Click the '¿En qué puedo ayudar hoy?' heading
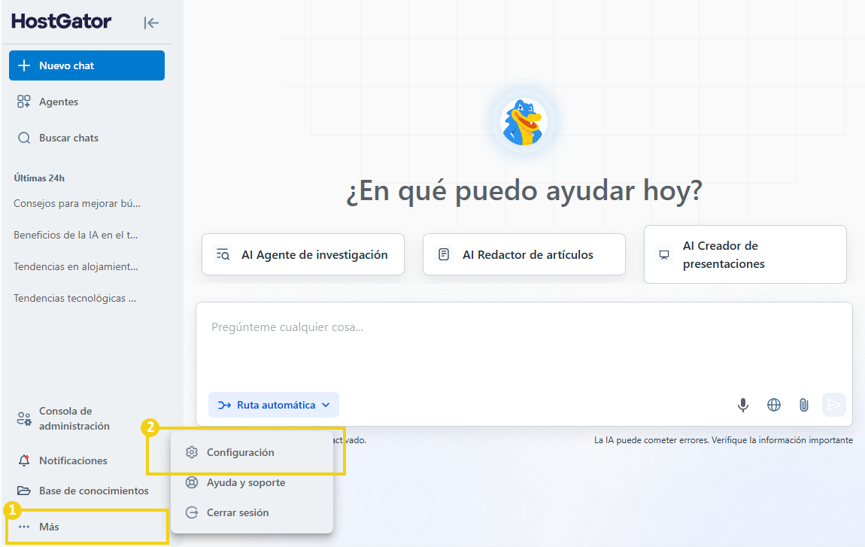This screenshot has width=865, height=547. pos(524,191)
